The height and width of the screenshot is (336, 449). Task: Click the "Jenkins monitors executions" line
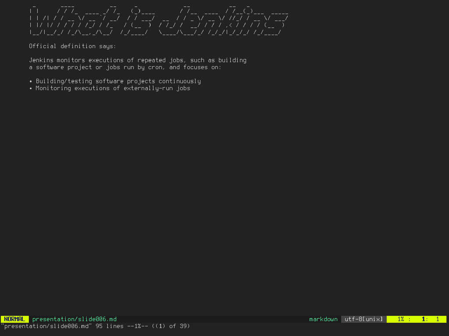coord(138,60)
